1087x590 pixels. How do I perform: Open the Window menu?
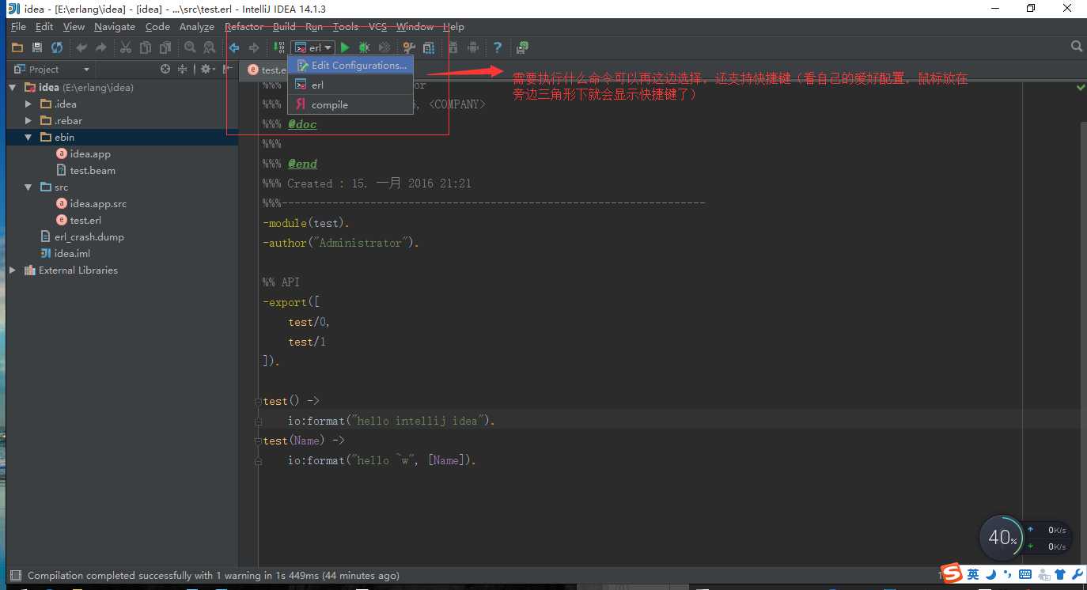tap(415, 26)
